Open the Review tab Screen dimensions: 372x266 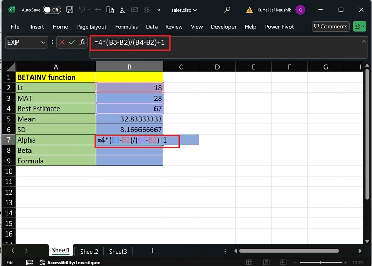(x=174, y=27)
